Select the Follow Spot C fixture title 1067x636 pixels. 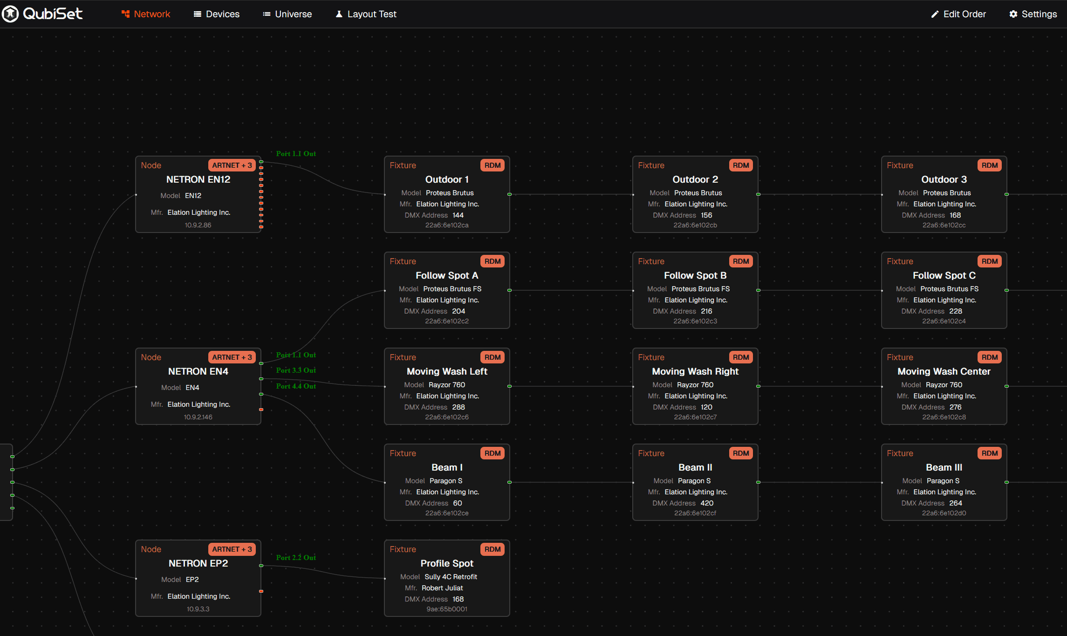pyautogui.click(x=944, y=275)
